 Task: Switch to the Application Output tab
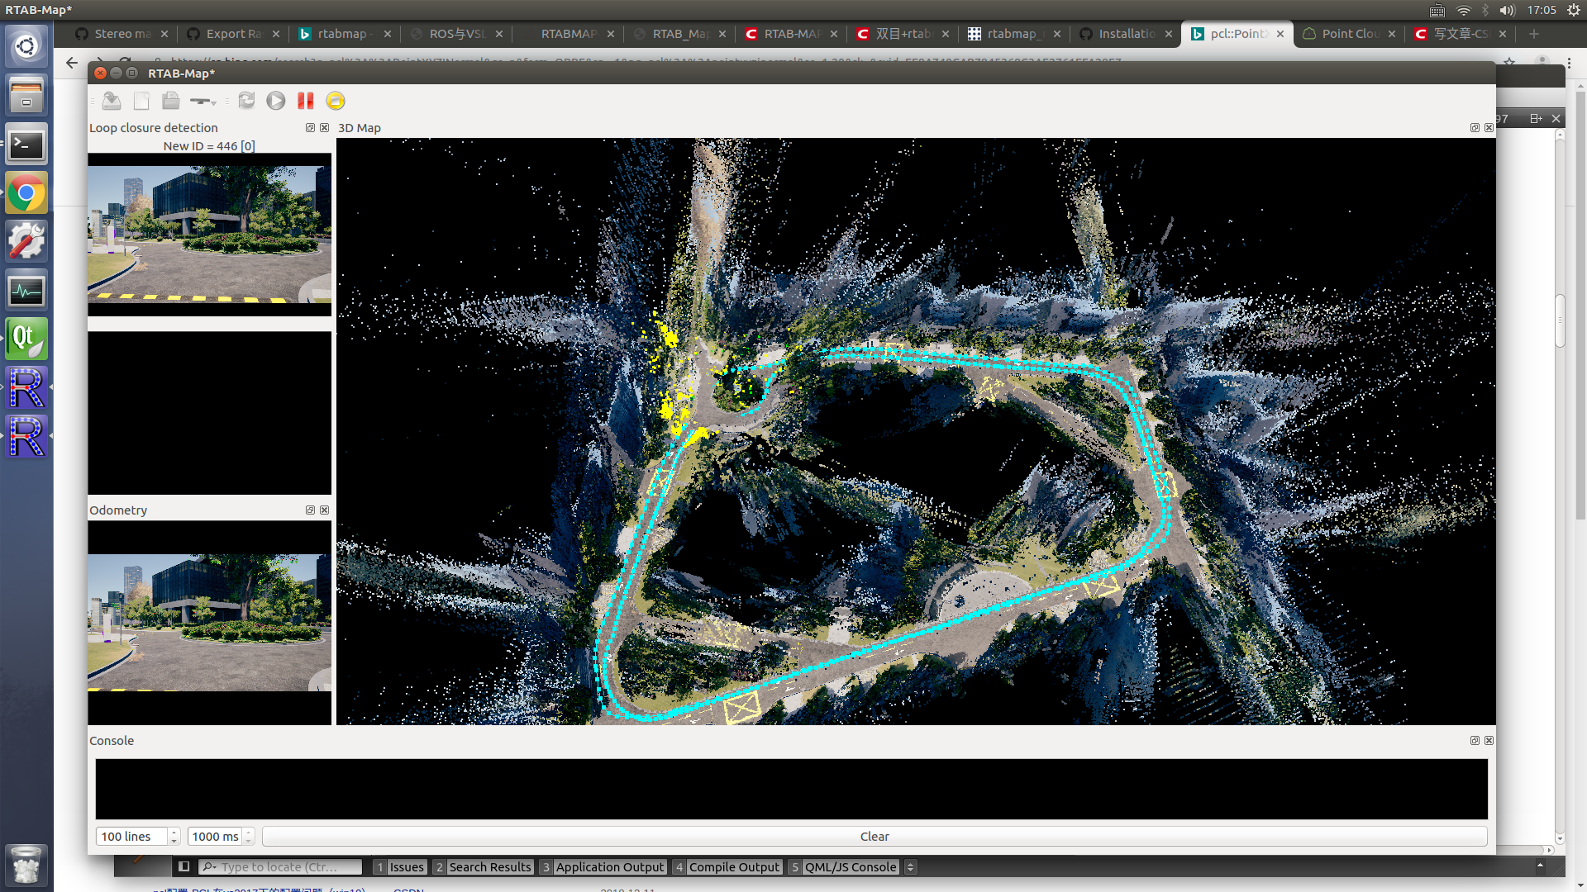[x=608, y=867]
